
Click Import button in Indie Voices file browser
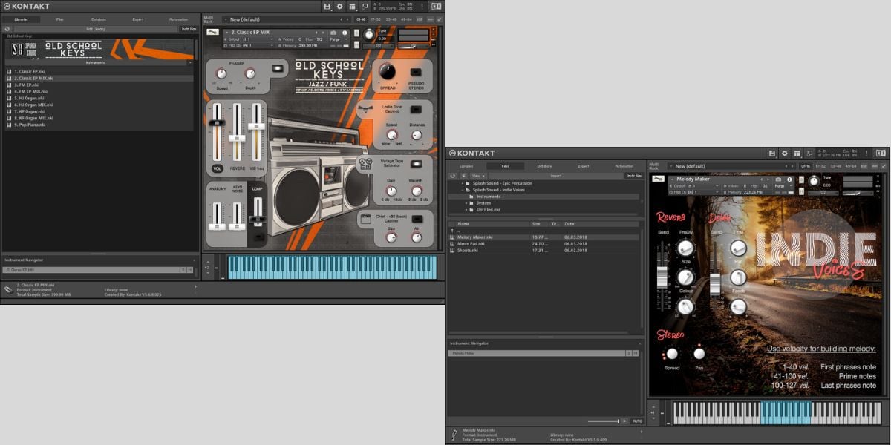click(x=556, y=176)
